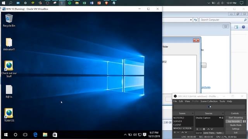Click Explorer help question mark icon
Screen dimensions: 248x139
[243, 27]
